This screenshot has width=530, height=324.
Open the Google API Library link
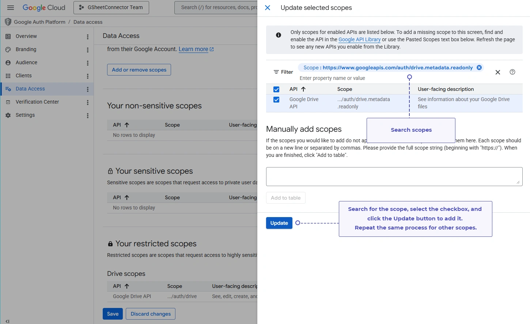[359, 39]
